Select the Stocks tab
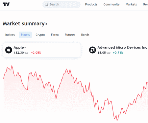 (x=25, y=35)
